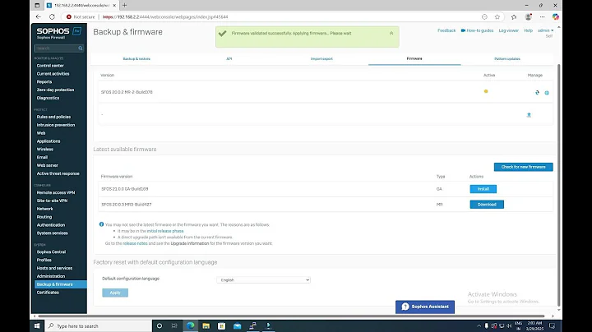The width and height of the screenshot is (592, 332).
Task: Open Intrusion prevention in the sidebar
Action: coord(56,125)
